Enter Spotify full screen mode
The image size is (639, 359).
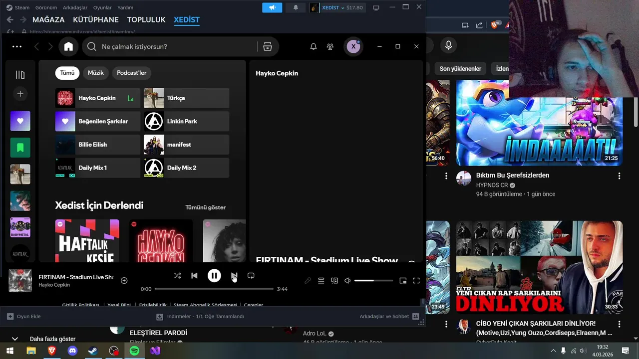click(416, 281)
